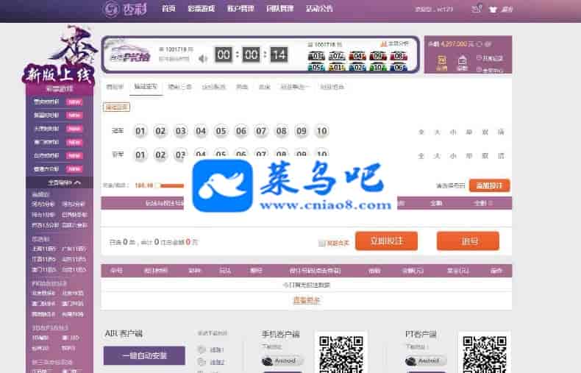This screenshot has width=581, height=373.
Task: Open the trend analysis chart icon
Action: coord(383,43)
